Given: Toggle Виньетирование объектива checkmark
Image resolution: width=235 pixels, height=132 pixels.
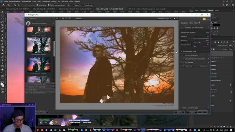Looking at the screenshot, I should (183, 59).
